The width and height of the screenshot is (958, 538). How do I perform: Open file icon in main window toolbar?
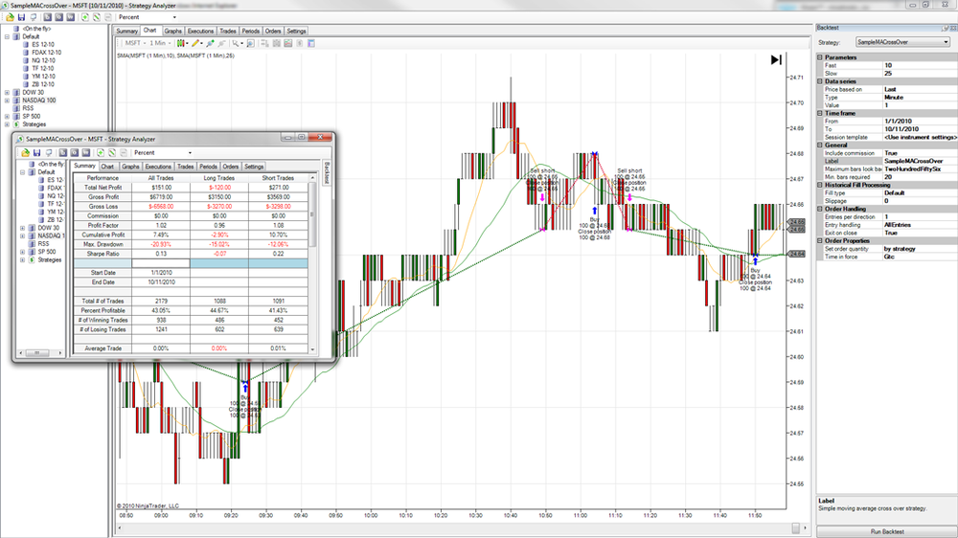coord(10,17)
